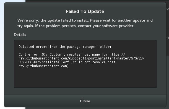Click the "contact your software provider" text
Screen dimensions: 169x109
point(106,26)
